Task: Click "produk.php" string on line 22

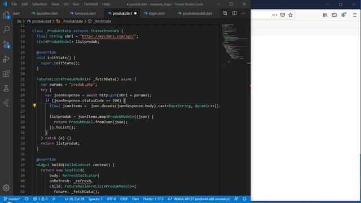Action: coord(82,85)
